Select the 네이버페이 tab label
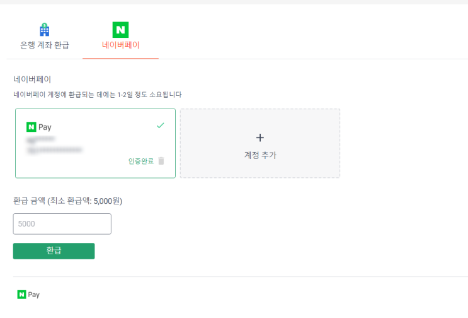This screenshot has width=468, height=318. [x=120, y=45]
